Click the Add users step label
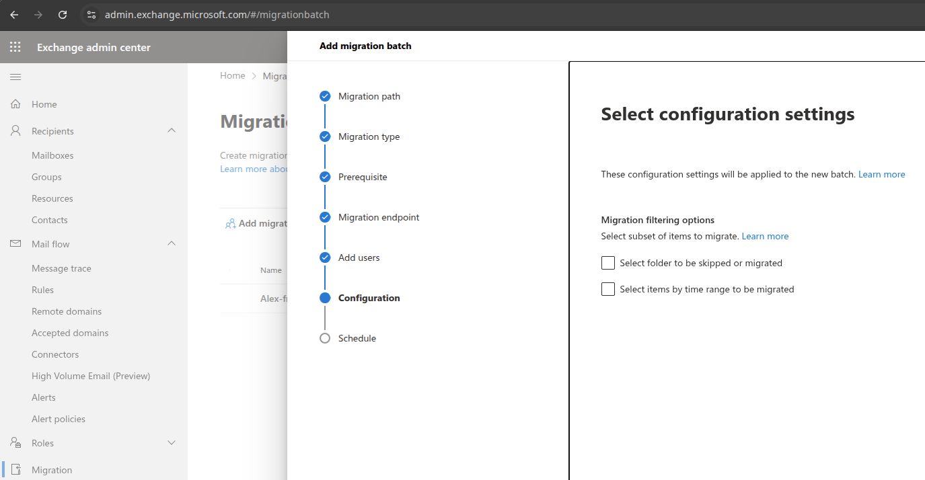925x480 pixels. click(359, 257)
